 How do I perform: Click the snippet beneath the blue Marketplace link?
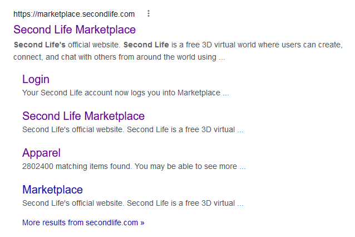(x=132, y=203)
